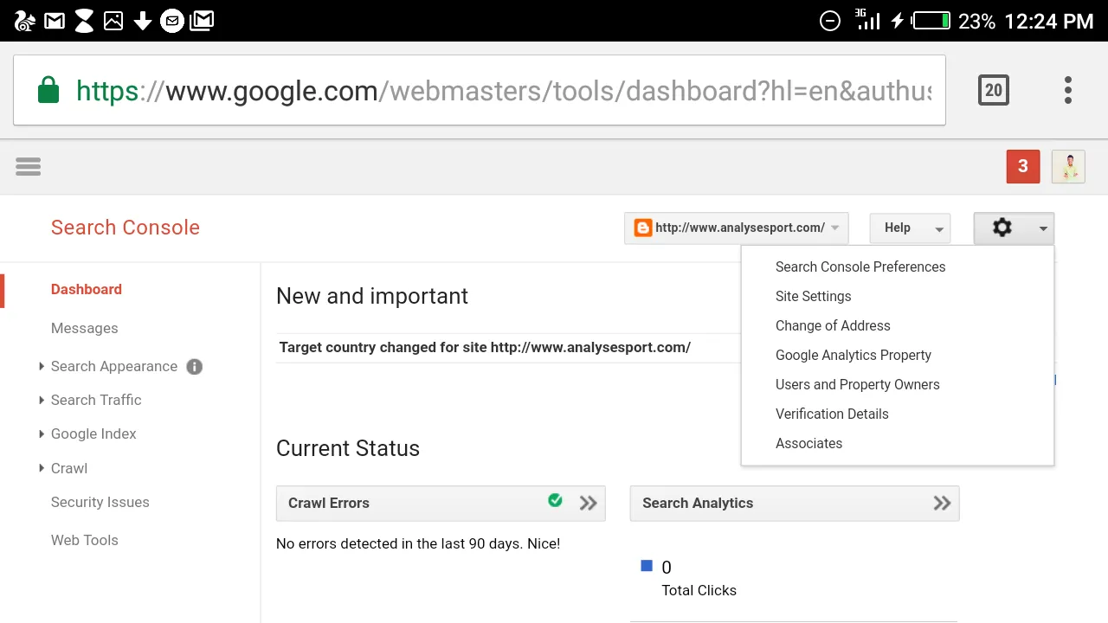Open Search Analytics double-arrow details
The height and width of the screenshot is (623, 1108).
(943, 503)
